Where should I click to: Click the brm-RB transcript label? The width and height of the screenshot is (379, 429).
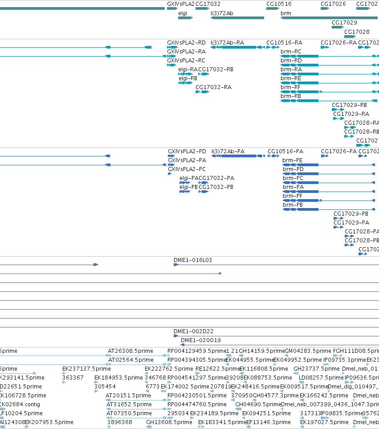[291, 96]
